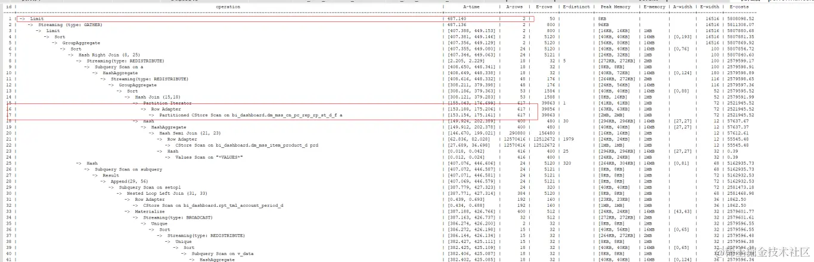Click the 'E-rows' column header
Screen dimensions: 814x262
click(545, 7)
